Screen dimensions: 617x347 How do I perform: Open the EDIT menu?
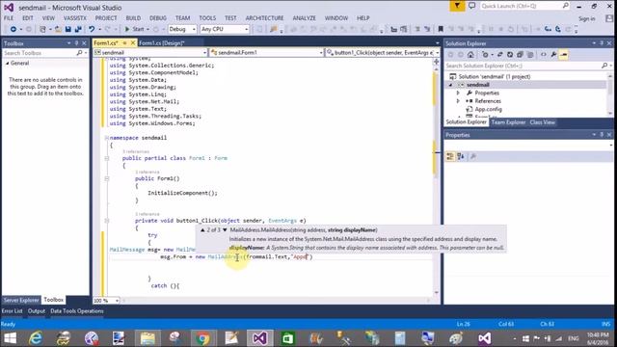pos(28,18)
